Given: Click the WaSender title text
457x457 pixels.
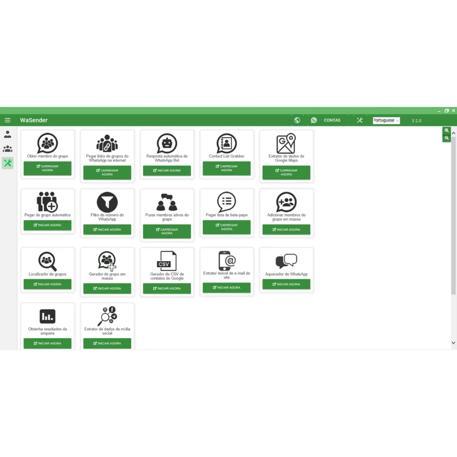Looking at the screenshot, I should coord(34,120).
